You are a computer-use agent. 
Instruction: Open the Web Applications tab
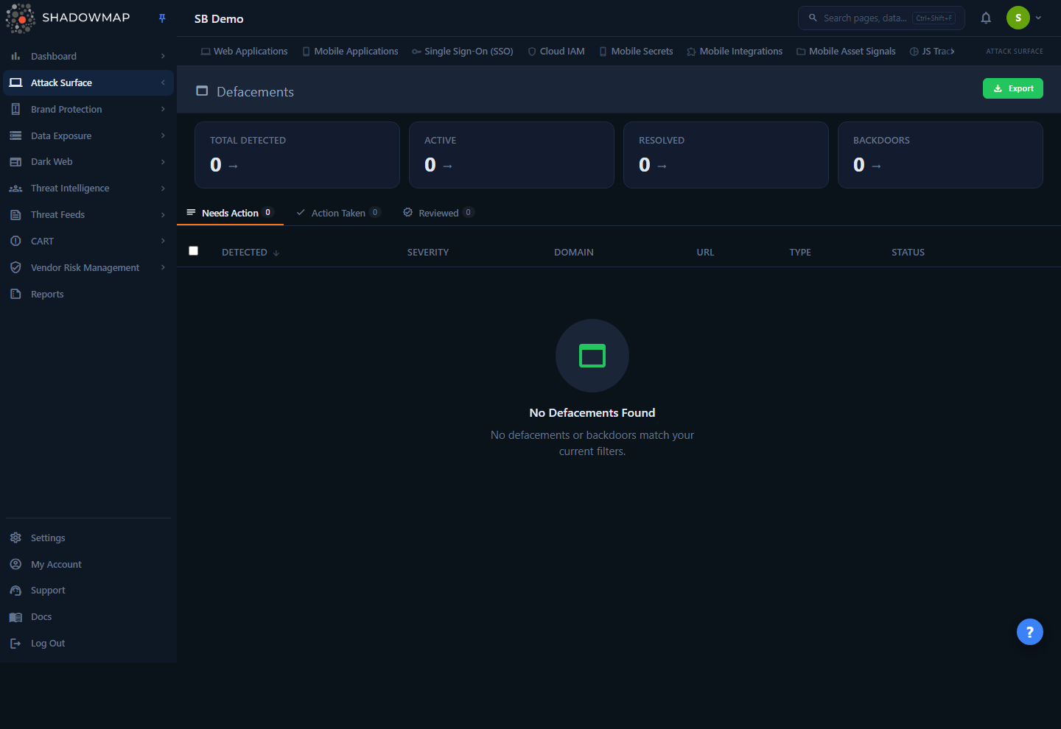(x=244, y=52)
